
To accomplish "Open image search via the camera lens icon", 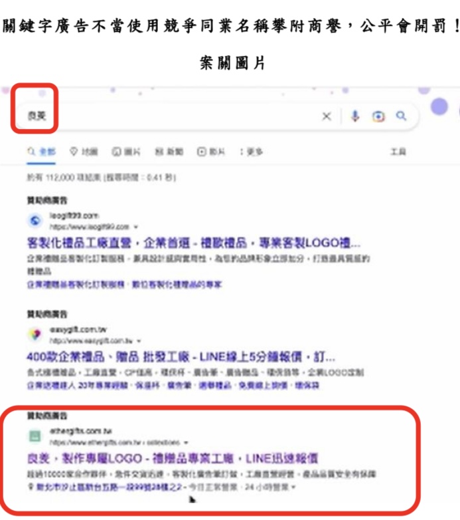I will point(378,116).
